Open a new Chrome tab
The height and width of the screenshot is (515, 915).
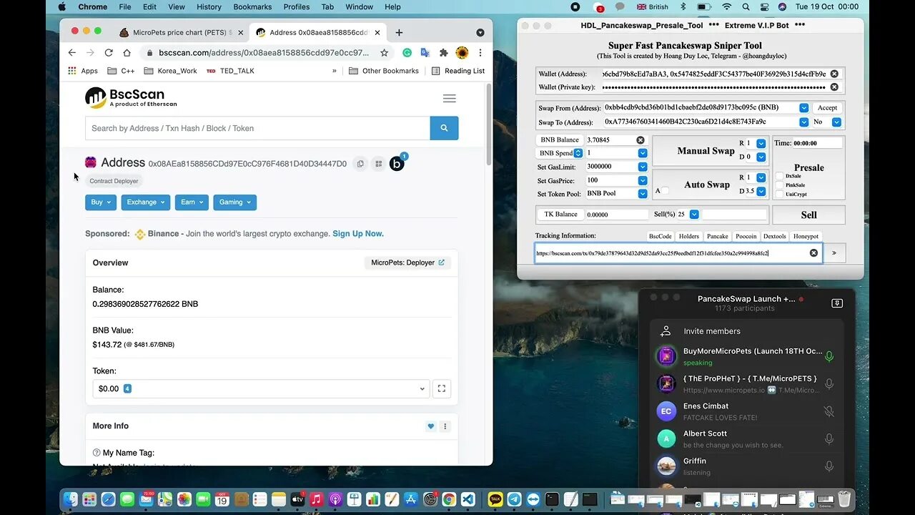(x=399, y=32)
